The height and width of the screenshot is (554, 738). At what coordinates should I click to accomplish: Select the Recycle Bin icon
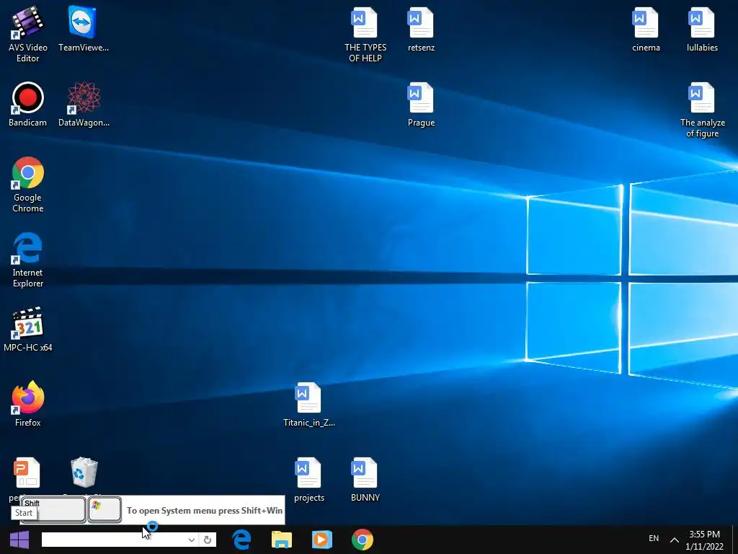[x=84, y=473]
